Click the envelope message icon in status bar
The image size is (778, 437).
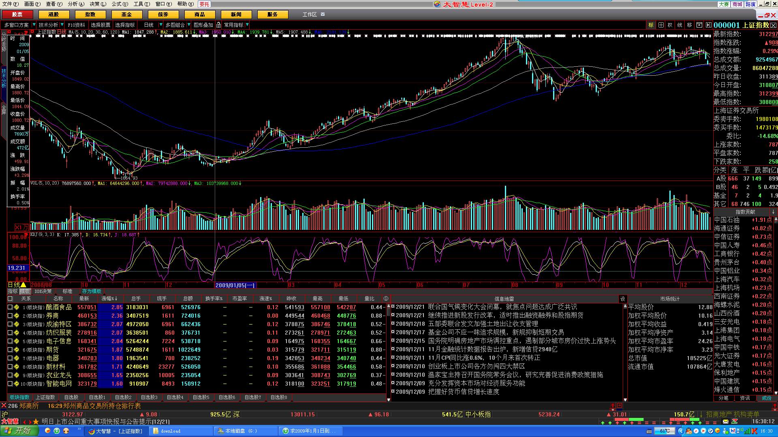[x=725, y=421]
